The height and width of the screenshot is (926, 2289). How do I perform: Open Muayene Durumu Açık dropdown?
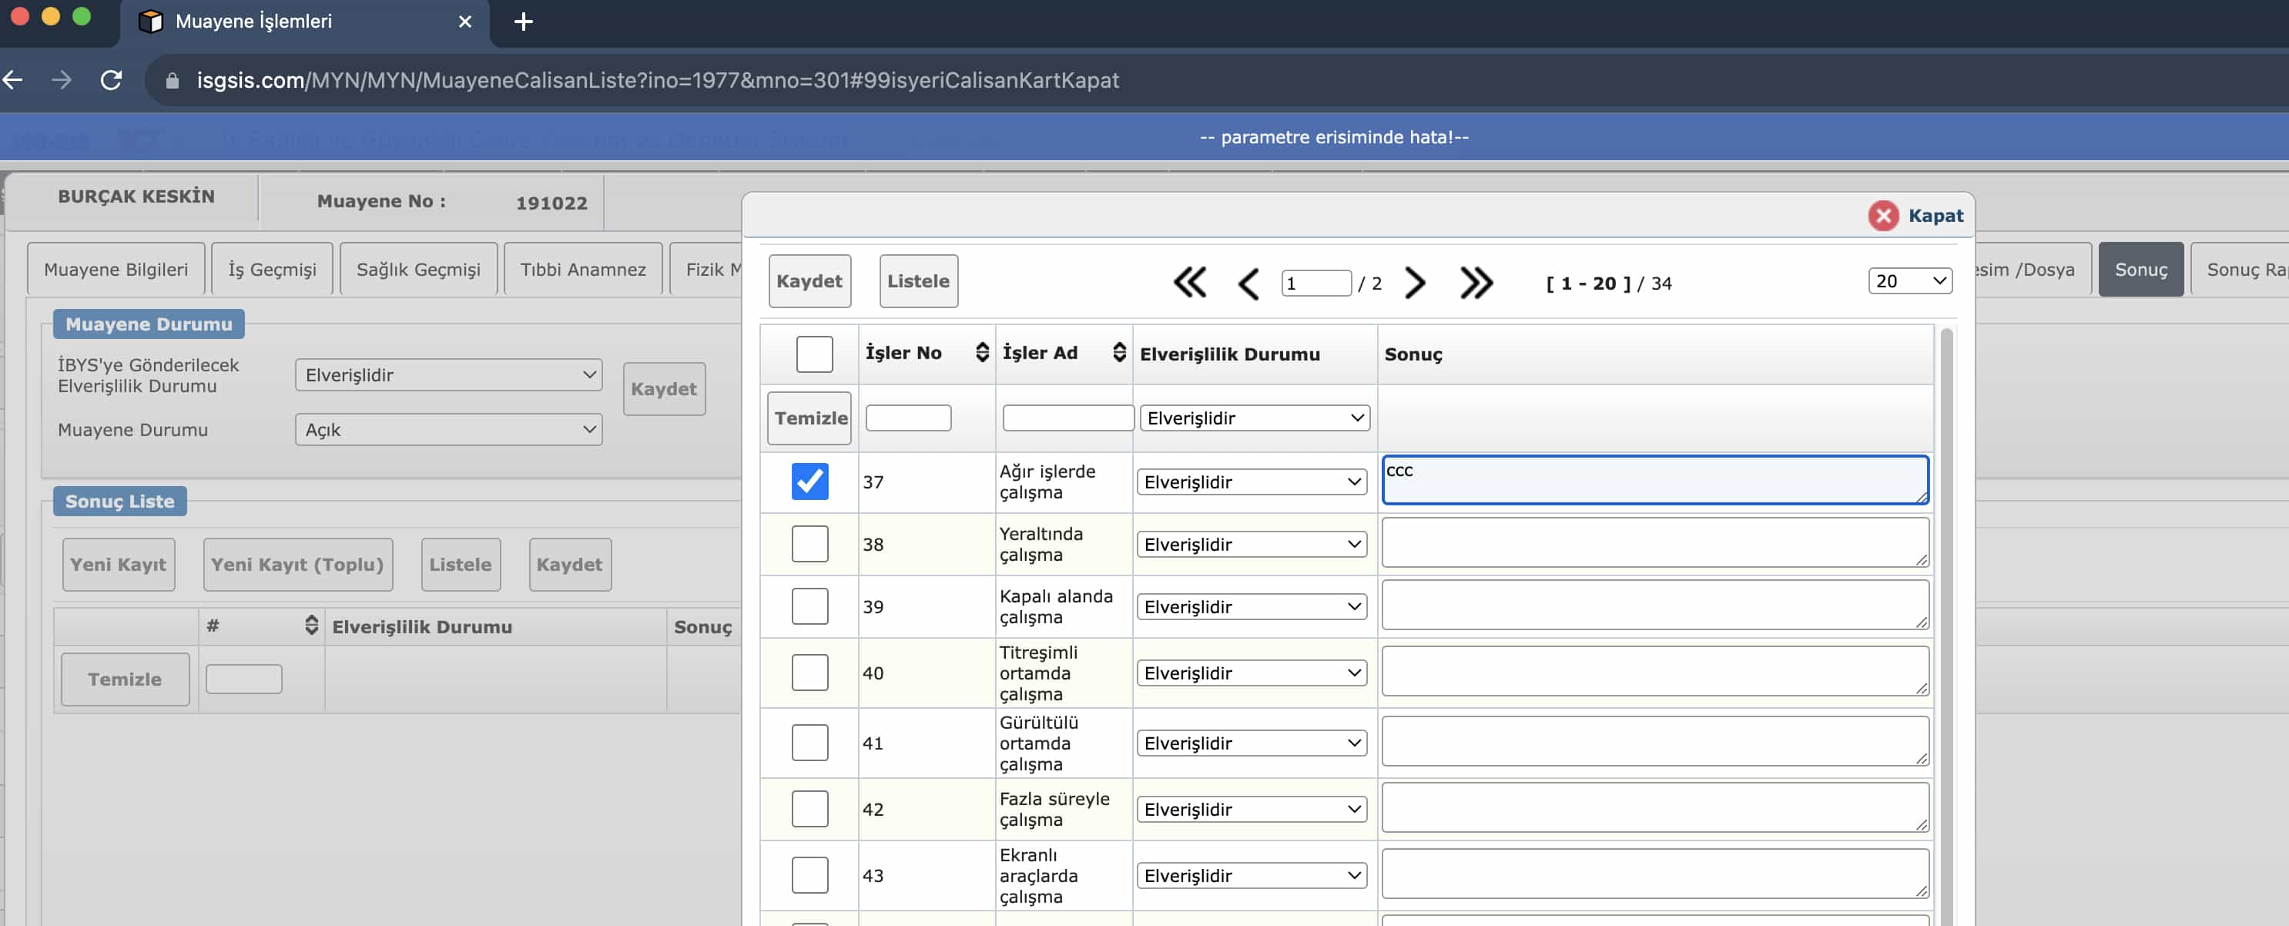click(447, 430)
